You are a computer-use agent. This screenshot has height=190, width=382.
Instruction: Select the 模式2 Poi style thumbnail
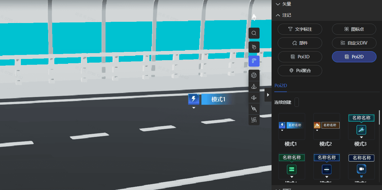point(326,126)
